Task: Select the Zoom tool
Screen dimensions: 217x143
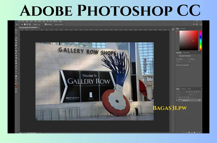Action: click(16, 79)
